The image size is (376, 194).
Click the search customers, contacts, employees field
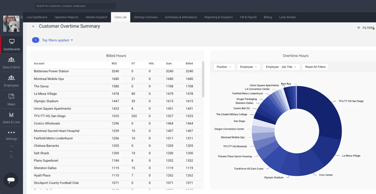point(75,6)
